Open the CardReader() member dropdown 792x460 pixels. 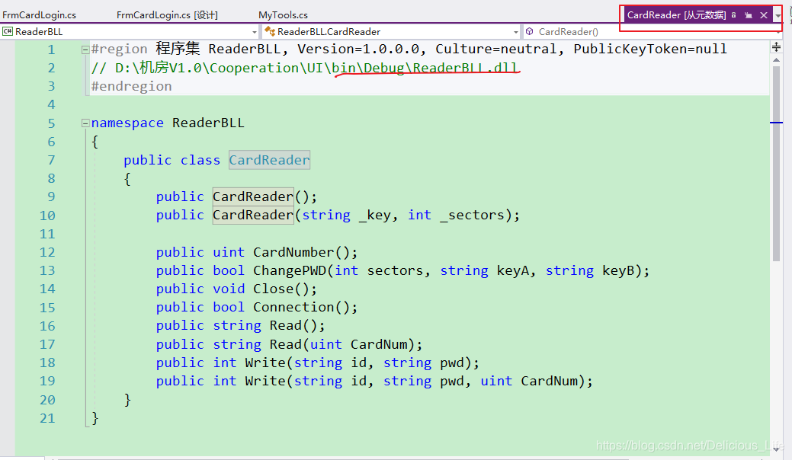(778, 32)
